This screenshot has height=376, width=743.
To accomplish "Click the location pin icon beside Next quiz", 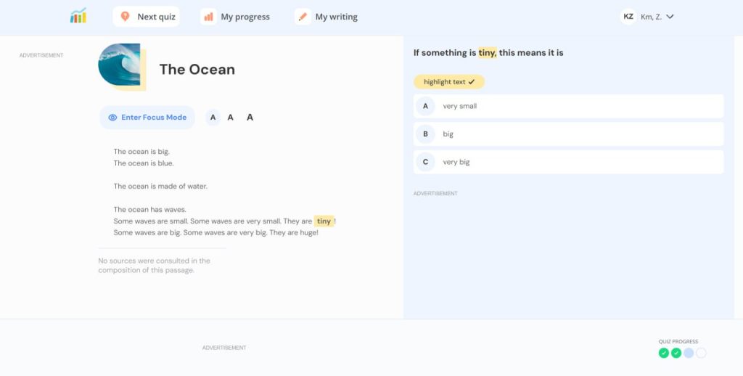I will point(125,17).
